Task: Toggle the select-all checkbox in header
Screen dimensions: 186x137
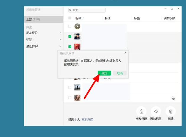Action: [x=70, y=18]
